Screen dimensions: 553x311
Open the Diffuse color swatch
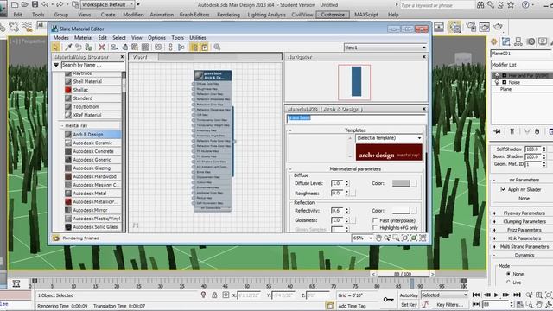pos(401,183)
